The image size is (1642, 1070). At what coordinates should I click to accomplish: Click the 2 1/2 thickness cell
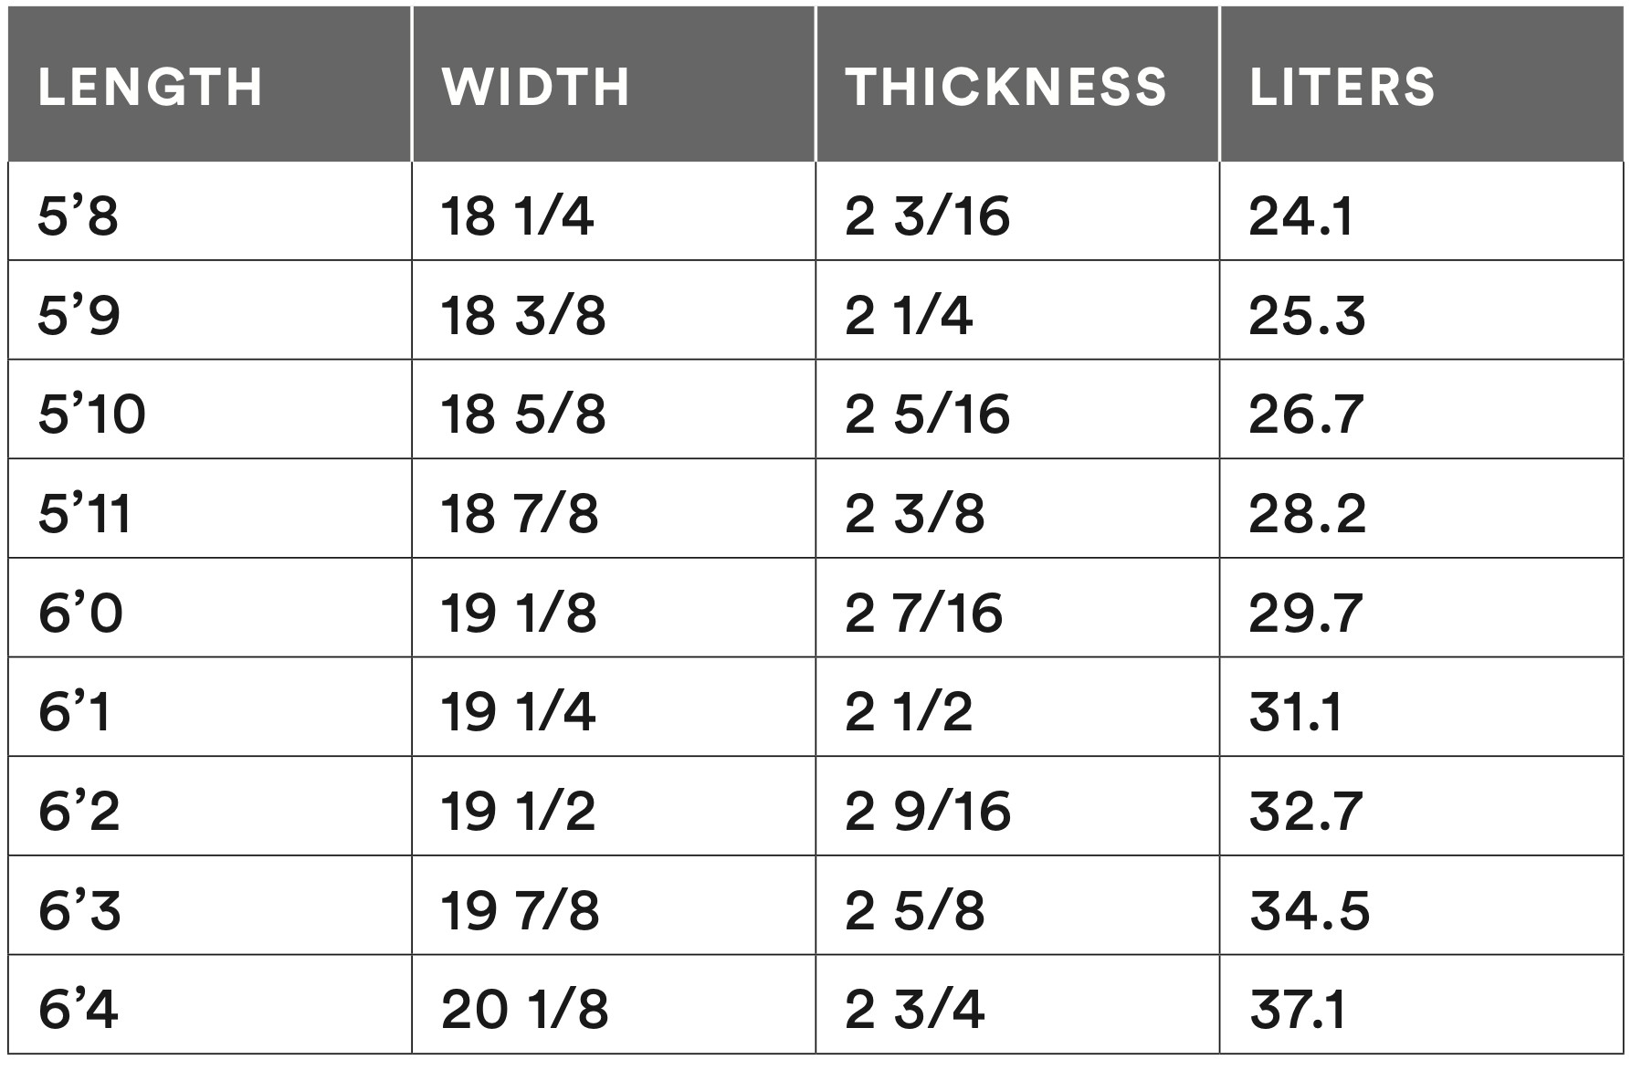[x=909, y=711]
